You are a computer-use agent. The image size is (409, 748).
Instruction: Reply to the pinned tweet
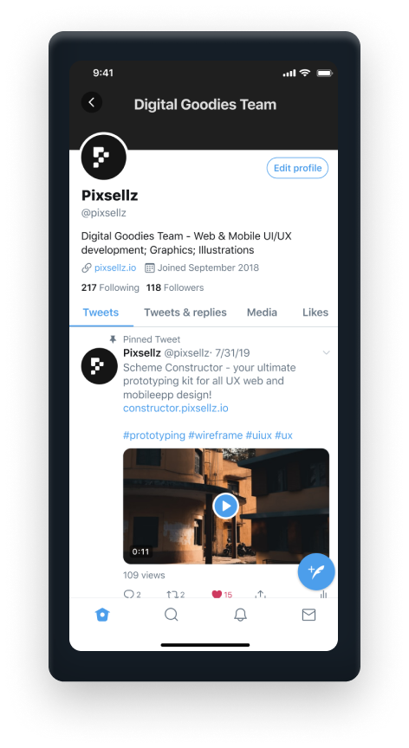click(129, 594)
